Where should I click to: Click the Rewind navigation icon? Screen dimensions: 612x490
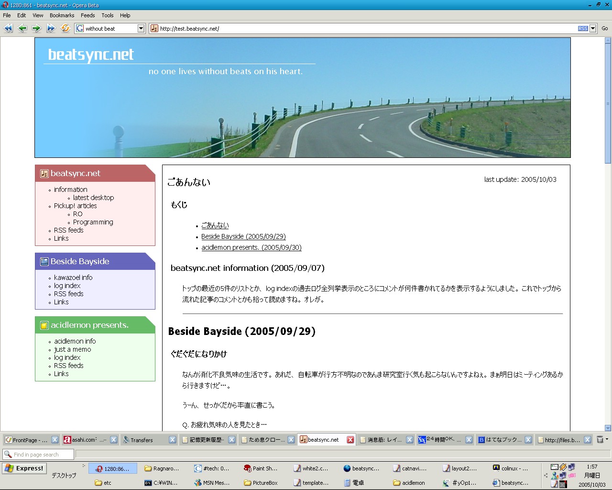coord(8,28)
